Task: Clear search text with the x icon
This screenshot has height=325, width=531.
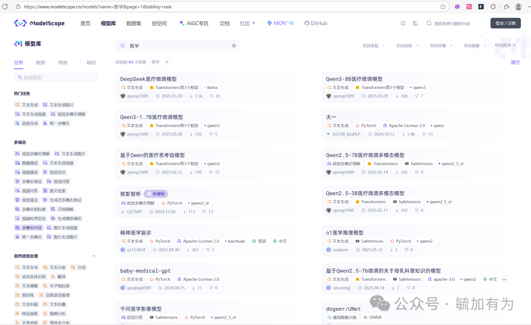Action: coord(234,46)
